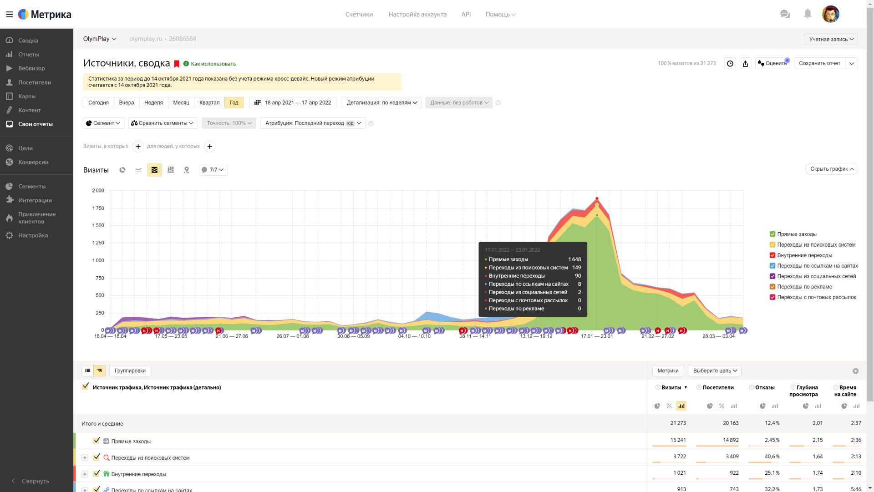Click the export report icon

pyautogui.click(x=745, y=64)
